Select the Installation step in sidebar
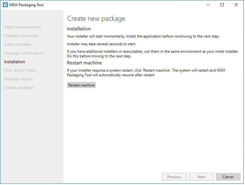 (x=15, y=62)
